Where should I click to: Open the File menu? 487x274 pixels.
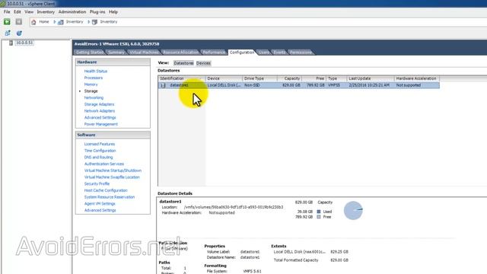pos(7,12)
